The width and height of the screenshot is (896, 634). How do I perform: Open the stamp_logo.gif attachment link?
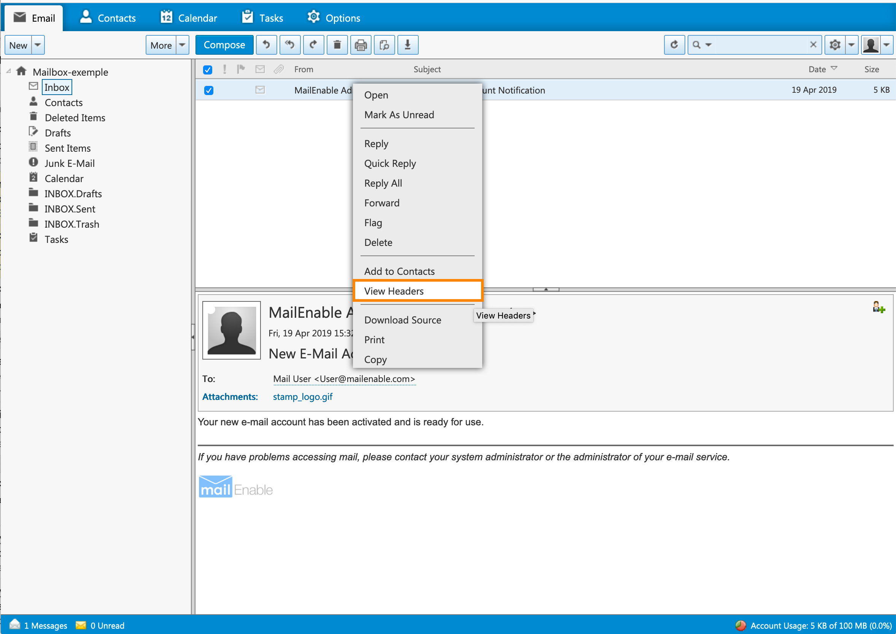pos(302,397)
